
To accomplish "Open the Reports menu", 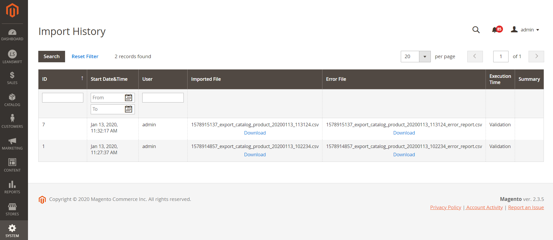I will point(12,187).
